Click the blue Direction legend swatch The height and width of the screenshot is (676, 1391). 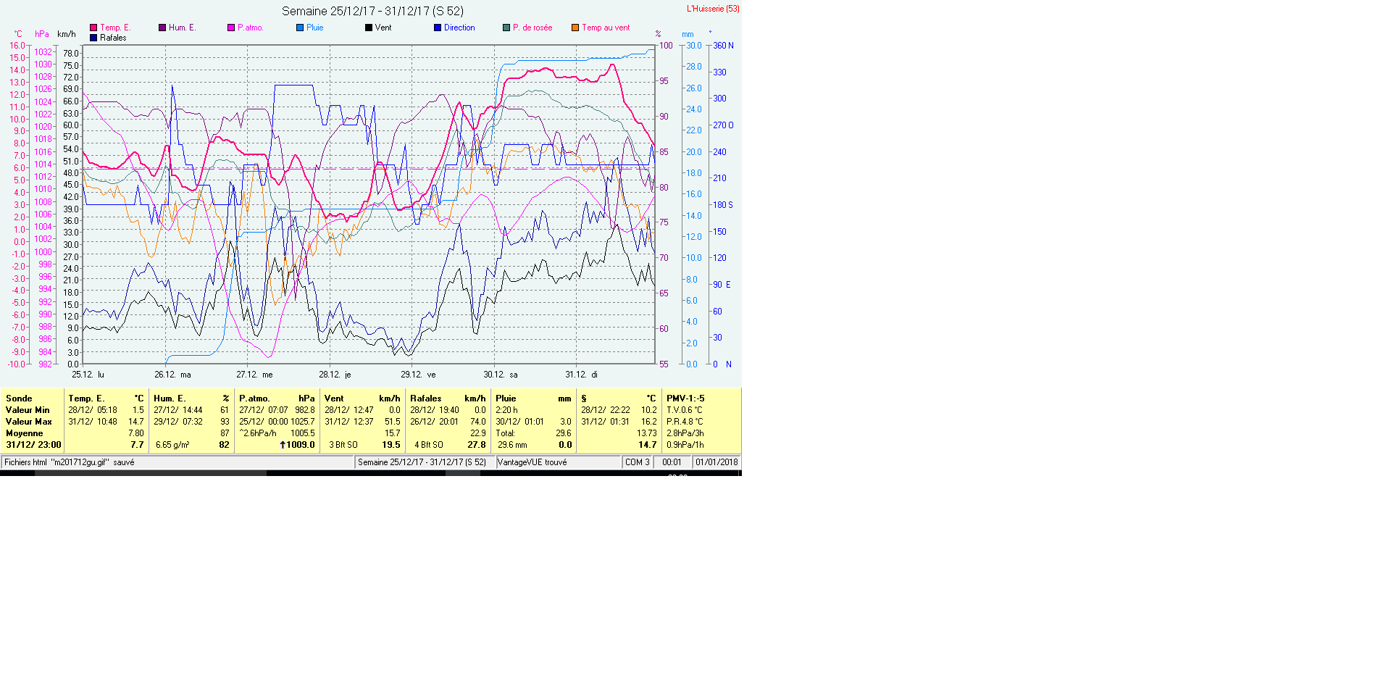tap(438, 28)
